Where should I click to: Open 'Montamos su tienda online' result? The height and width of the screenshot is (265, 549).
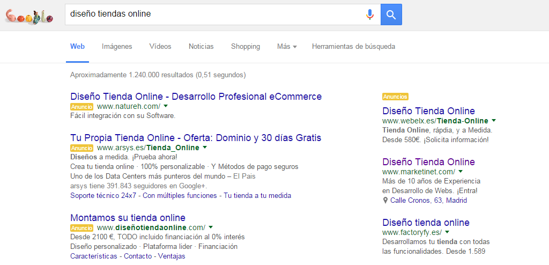(128, 217)
